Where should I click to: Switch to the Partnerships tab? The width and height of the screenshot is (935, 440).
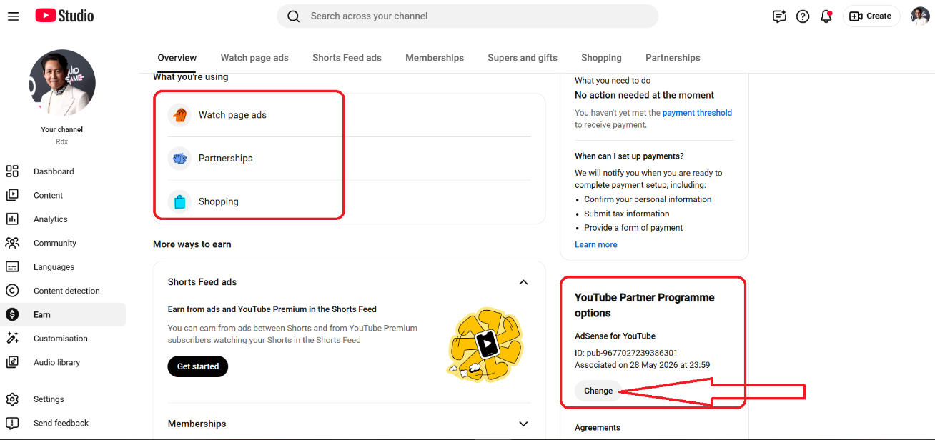[x=673, y=58]
